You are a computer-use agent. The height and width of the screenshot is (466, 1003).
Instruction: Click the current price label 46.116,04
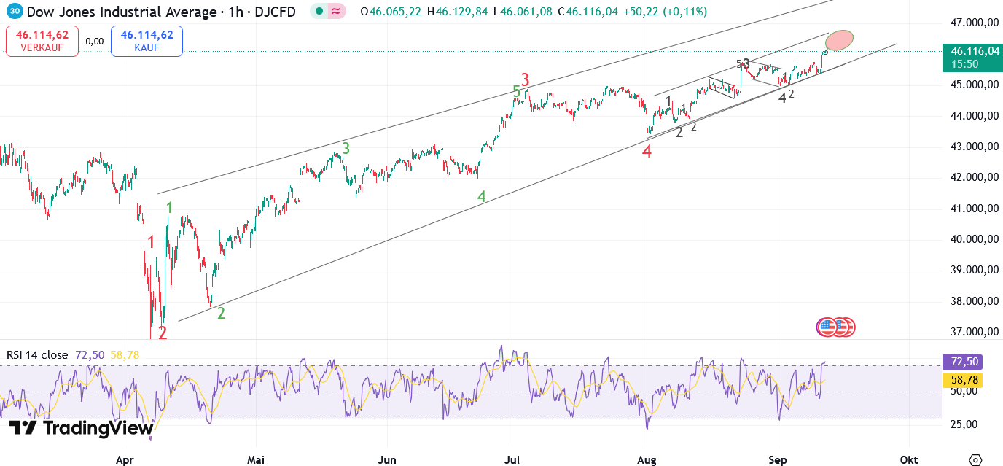point(974,51)
